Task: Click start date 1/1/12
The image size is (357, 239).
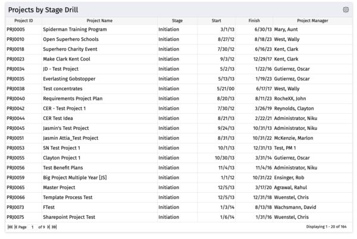Action: (228, 177)
